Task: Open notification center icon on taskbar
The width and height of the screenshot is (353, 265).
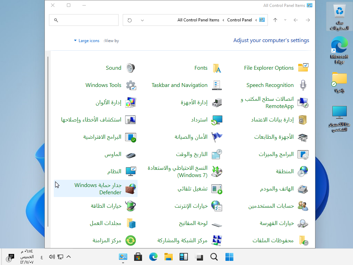Action: point(10,257)
